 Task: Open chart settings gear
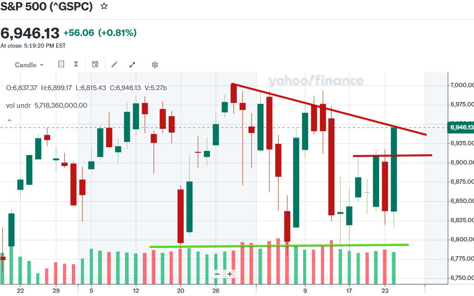155,65
